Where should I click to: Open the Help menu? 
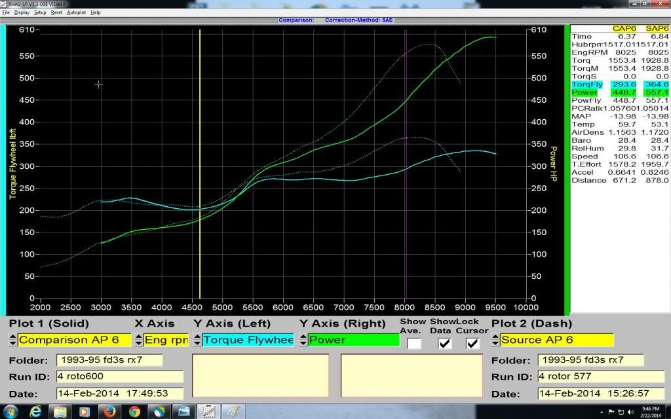pos(96,12)
